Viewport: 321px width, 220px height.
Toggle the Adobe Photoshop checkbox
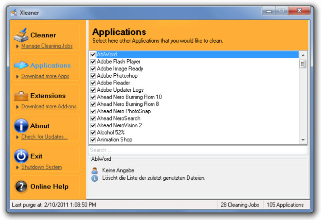[x=93, y=76]
